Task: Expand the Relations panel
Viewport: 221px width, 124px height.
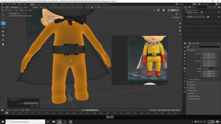Action: pyautogui.click(x=191, y=82)
